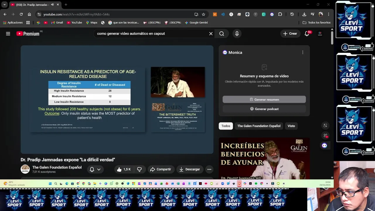Image resolution: width=375 pixels, height=211 pixels.
Task: Open the weather widget on taskbar
Action: point(15,184)
